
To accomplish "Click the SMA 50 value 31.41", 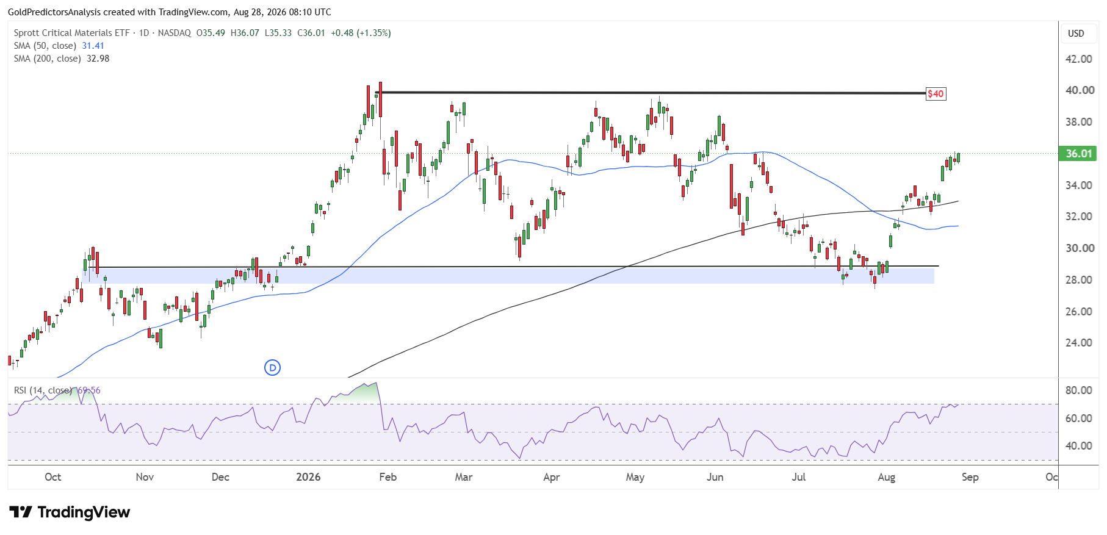I will pos(93,46).
